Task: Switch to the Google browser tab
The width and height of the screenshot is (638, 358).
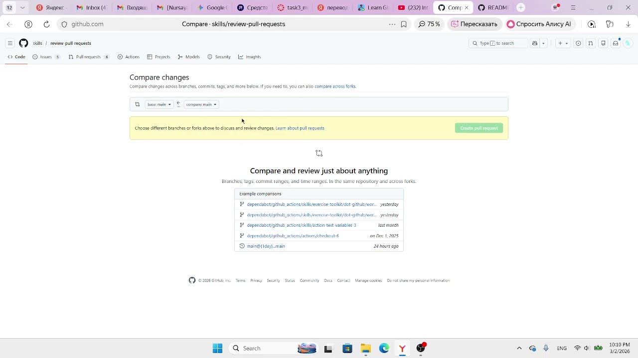Action: point(212,7)
